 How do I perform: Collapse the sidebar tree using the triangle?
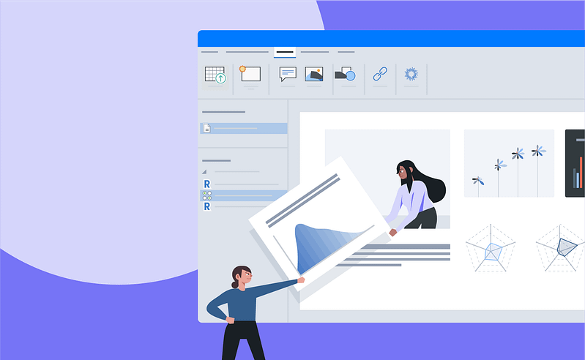click(204, 172)
